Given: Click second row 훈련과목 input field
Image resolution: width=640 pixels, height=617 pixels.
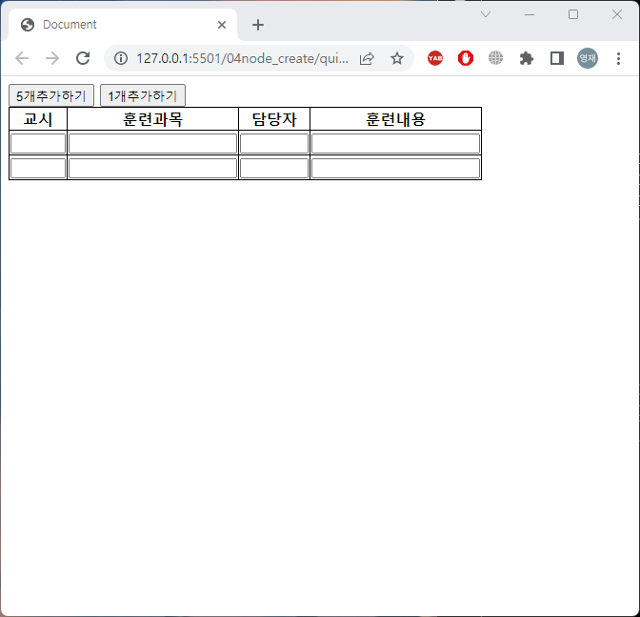Looking at the screenshot, I should pyautogui.click(x=152, y=169).
